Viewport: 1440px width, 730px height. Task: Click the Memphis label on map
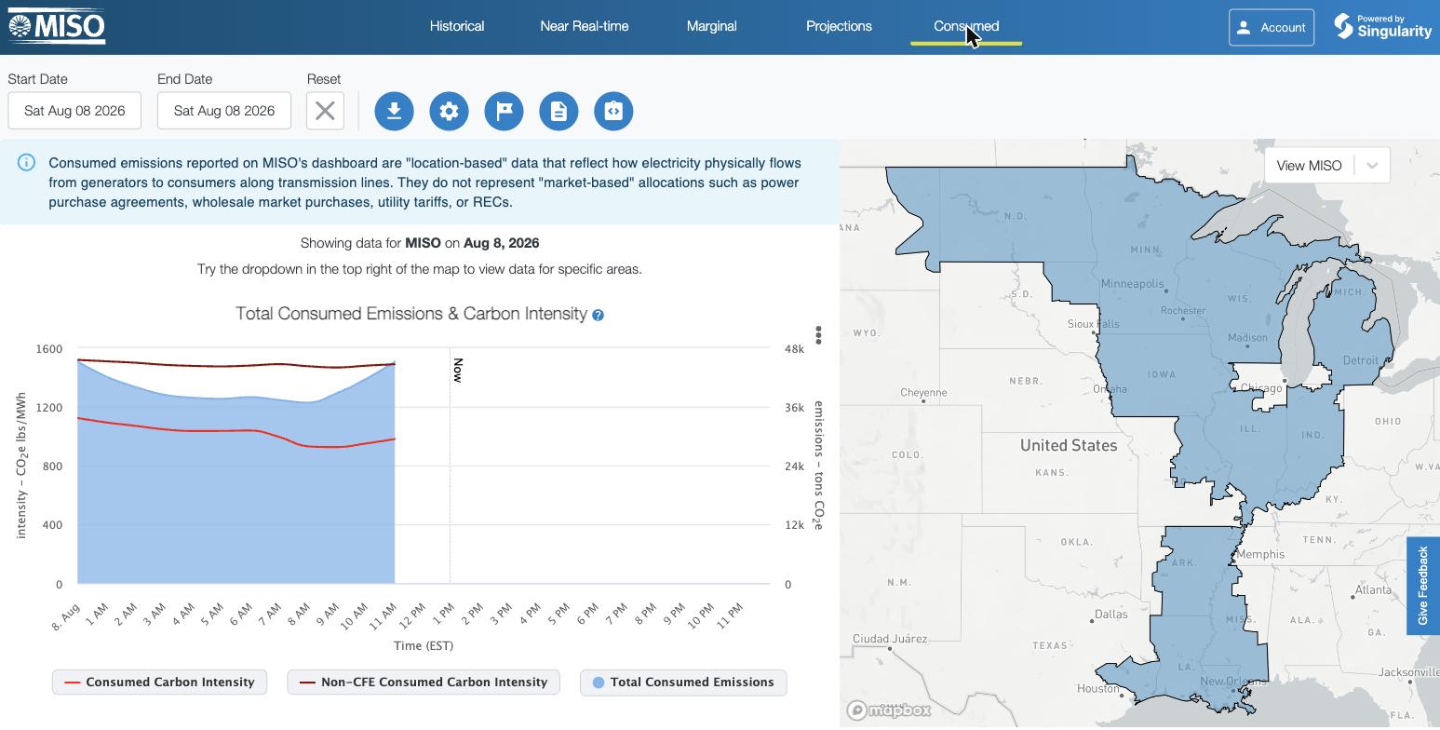pos(1260,554)
